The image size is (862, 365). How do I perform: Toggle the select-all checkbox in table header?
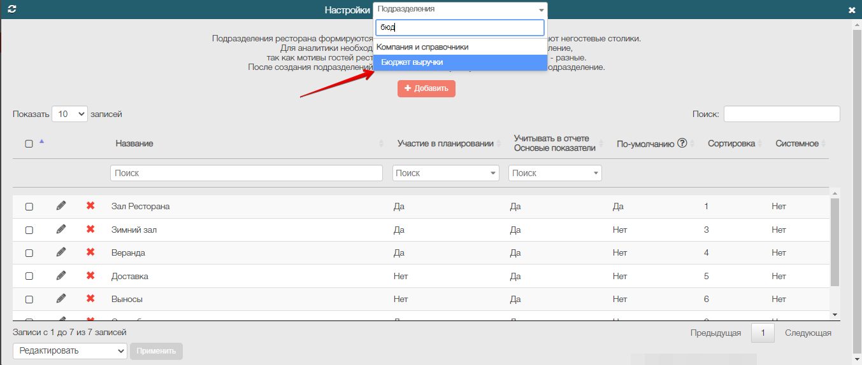tap(29, 144)
